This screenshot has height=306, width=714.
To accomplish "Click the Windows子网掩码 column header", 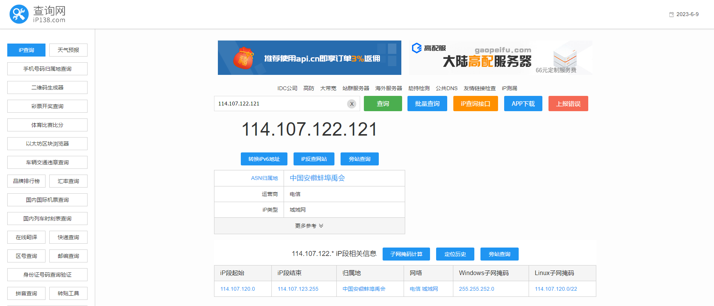I will click(x=484, y=273).
